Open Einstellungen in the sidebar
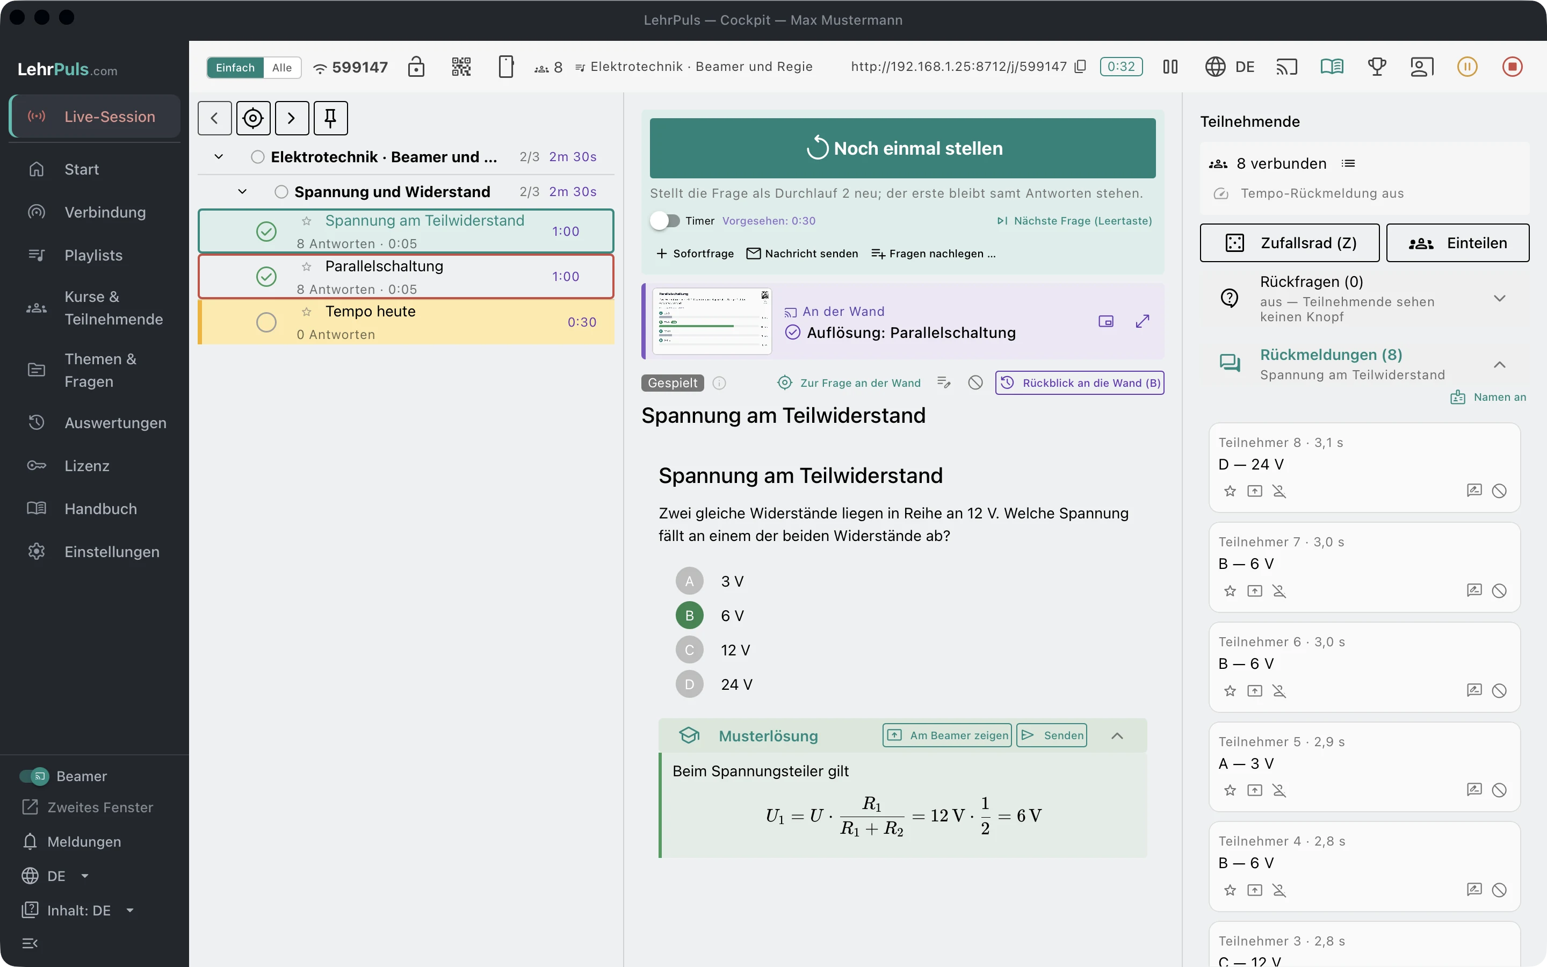This screenshot has height=967, width=1547. click(x=95, y=551)
